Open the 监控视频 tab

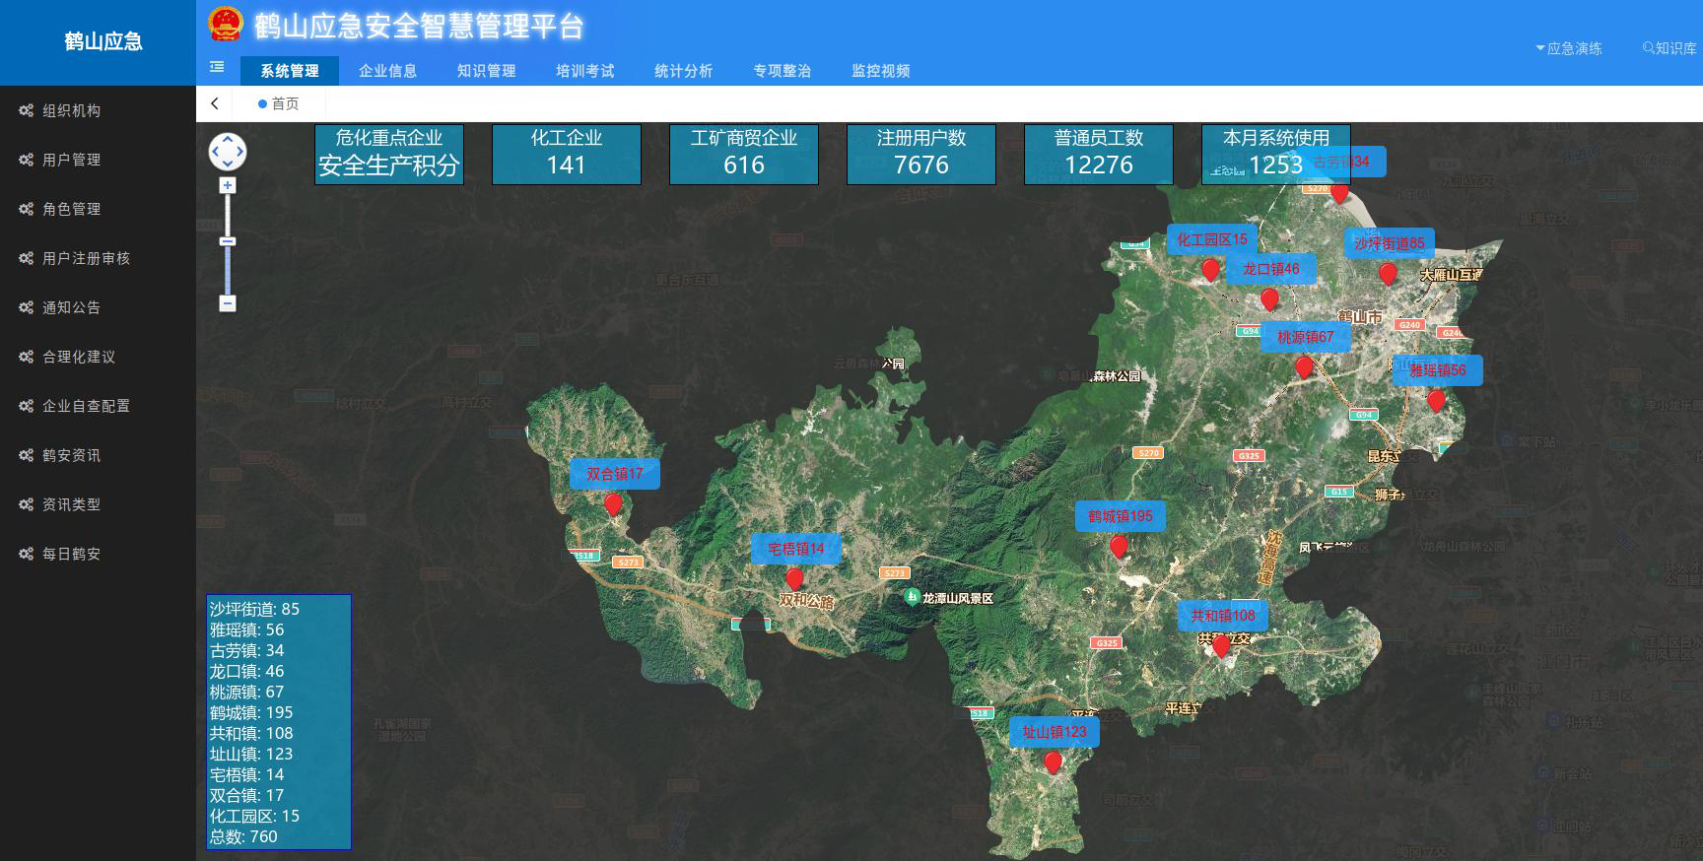click(x=880, y=71)
